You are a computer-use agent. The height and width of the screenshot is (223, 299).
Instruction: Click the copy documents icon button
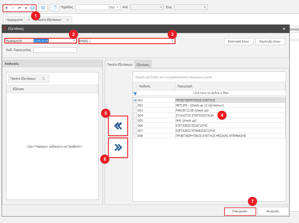tap(54, 8)
